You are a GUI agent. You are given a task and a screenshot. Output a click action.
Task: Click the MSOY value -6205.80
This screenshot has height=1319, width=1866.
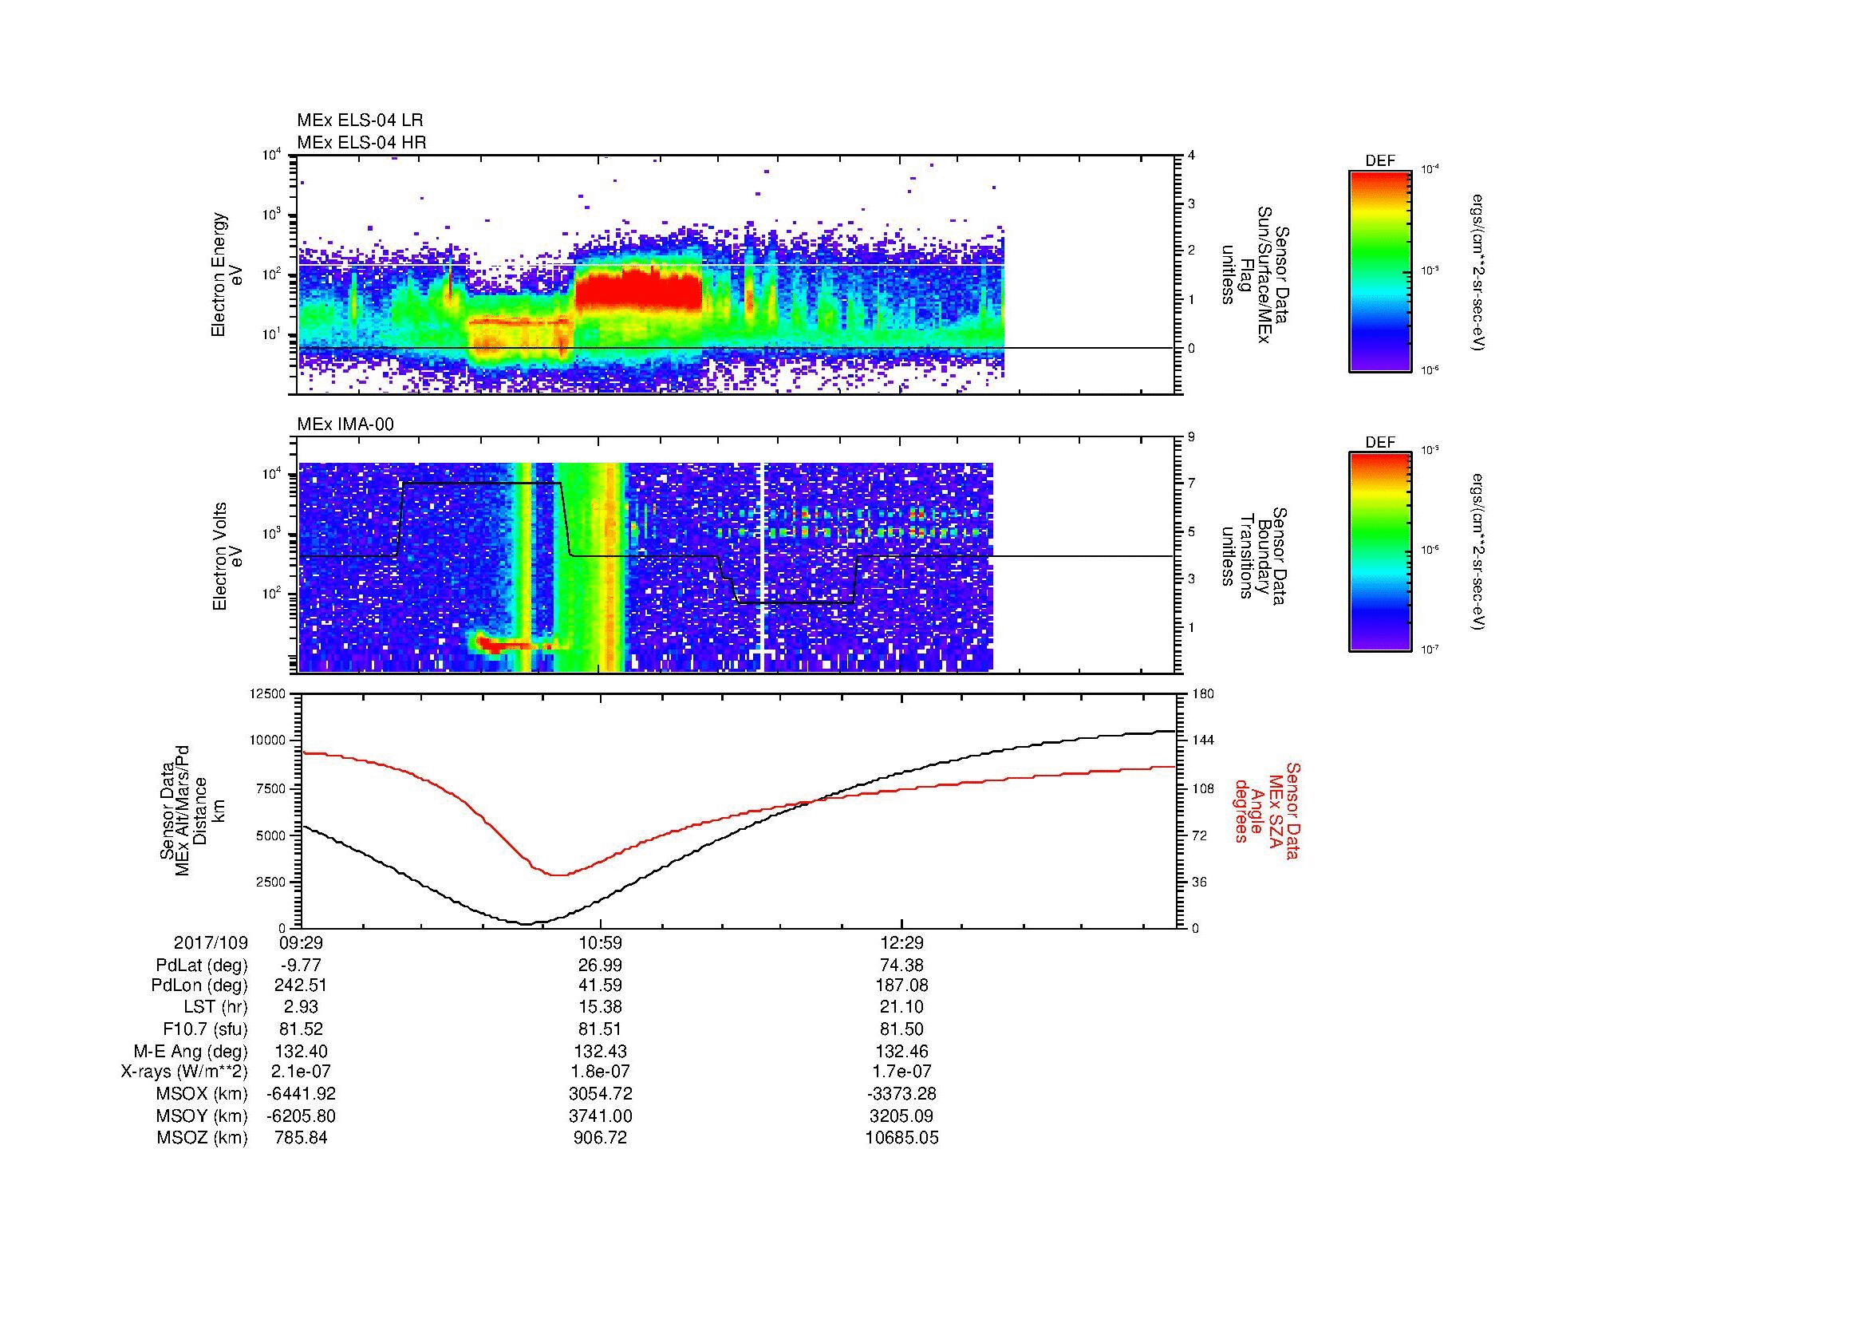pyautogui.click(x=301, y=1116)
